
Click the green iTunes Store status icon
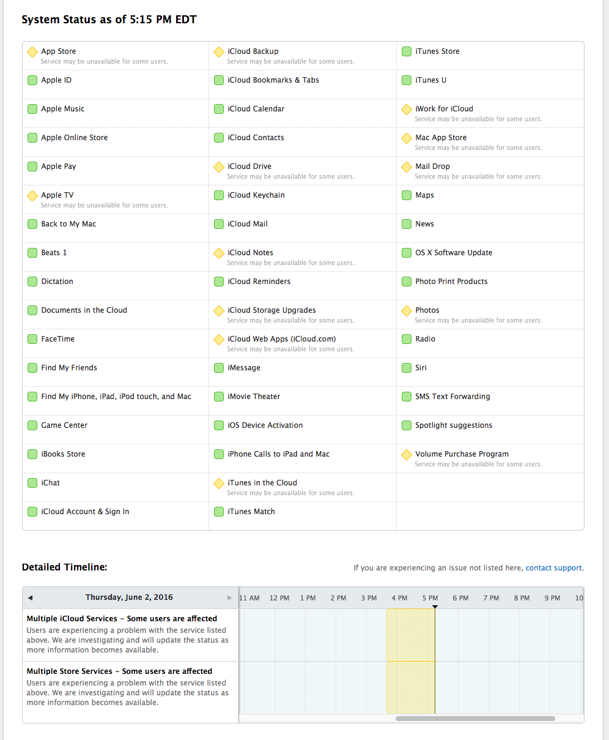pyautogui.click(x=407, y=51)
